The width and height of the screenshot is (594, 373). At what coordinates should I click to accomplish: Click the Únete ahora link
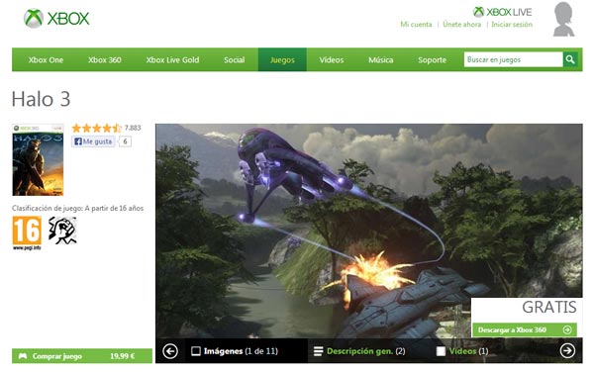tap(461, 24)
